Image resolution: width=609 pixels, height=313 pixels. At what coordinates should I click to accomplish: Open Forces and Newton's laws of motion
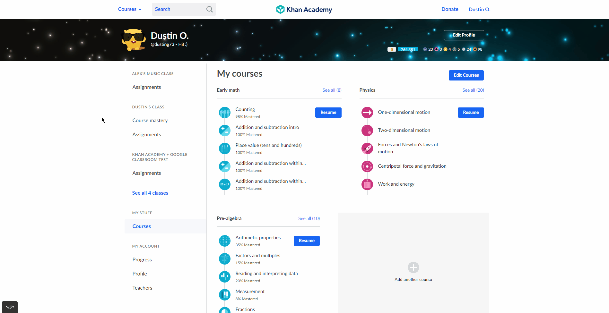[408, 148]
